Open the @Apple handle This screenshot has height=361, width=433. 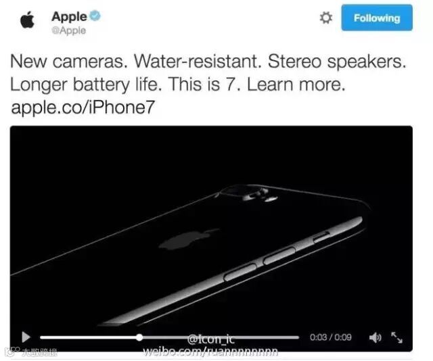(x=69, y=30)
